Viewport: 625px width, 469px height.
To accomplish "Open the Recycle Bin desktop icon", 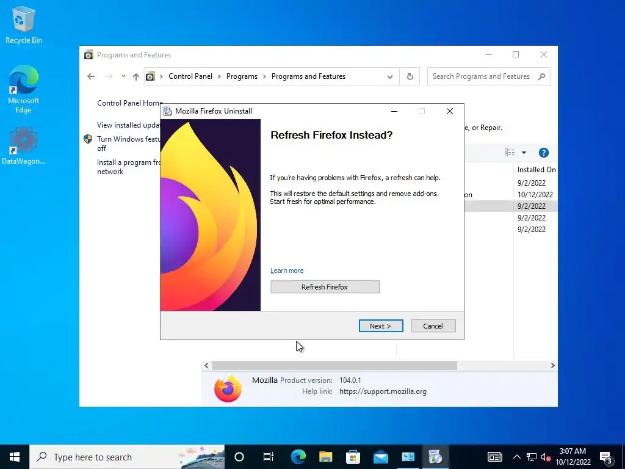I will (x=24, y=24).
